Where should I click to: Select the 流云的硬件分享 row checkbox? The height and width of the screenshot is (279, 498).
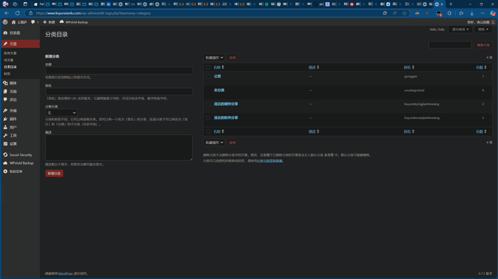pyautogui.click(x=208, y=104)
